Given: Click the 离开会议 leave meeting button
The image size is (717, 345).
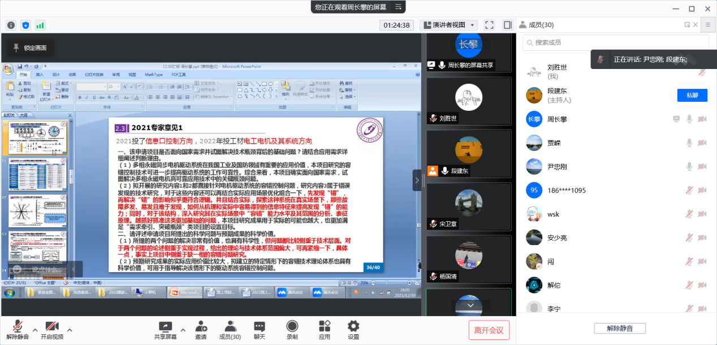Looking at the screenshot, I should pos(489,330).
